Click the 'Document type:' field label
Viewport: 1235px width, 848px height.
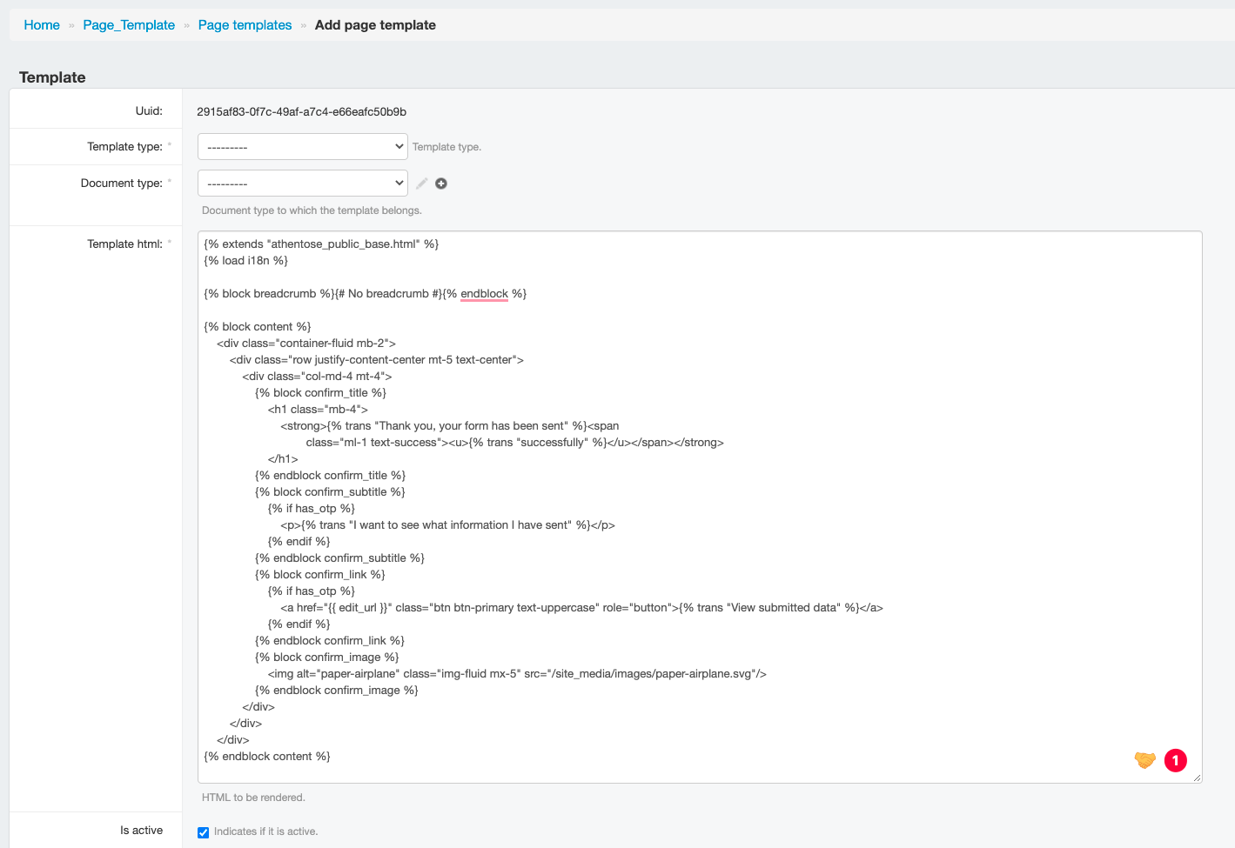click(x=121, y=184)
